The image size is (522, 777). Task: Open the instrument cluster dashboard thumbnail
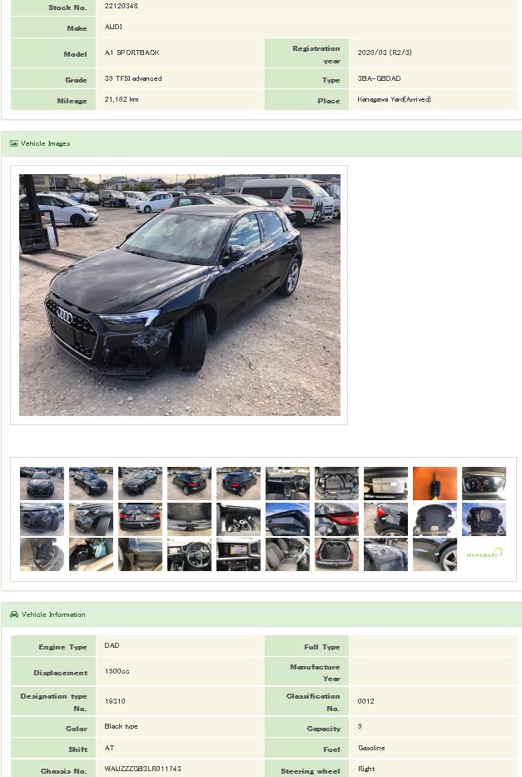(484, 484)
